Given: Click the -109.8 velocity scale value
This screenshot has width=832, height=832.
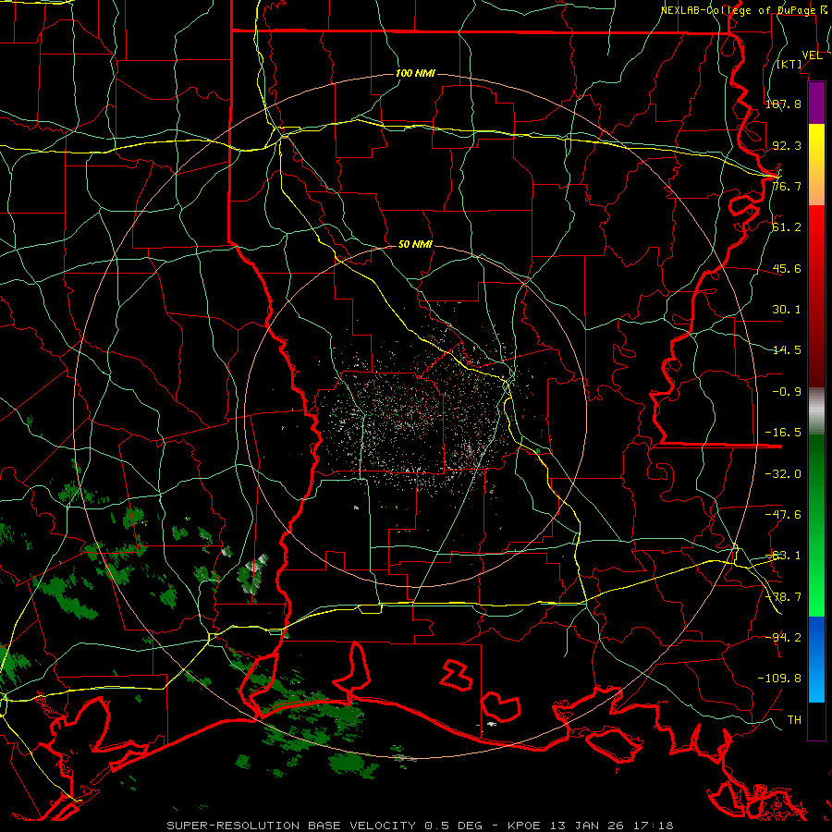Looking at the screenshot, I should click(779, 679).
